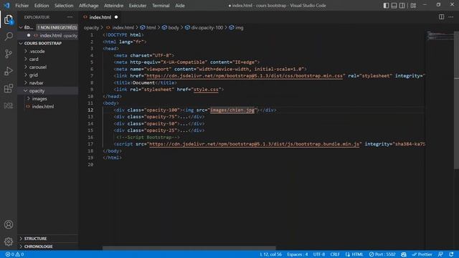Click cursor position L 12, col 56
Screen dimensions: 459x258
coord(271,254)
